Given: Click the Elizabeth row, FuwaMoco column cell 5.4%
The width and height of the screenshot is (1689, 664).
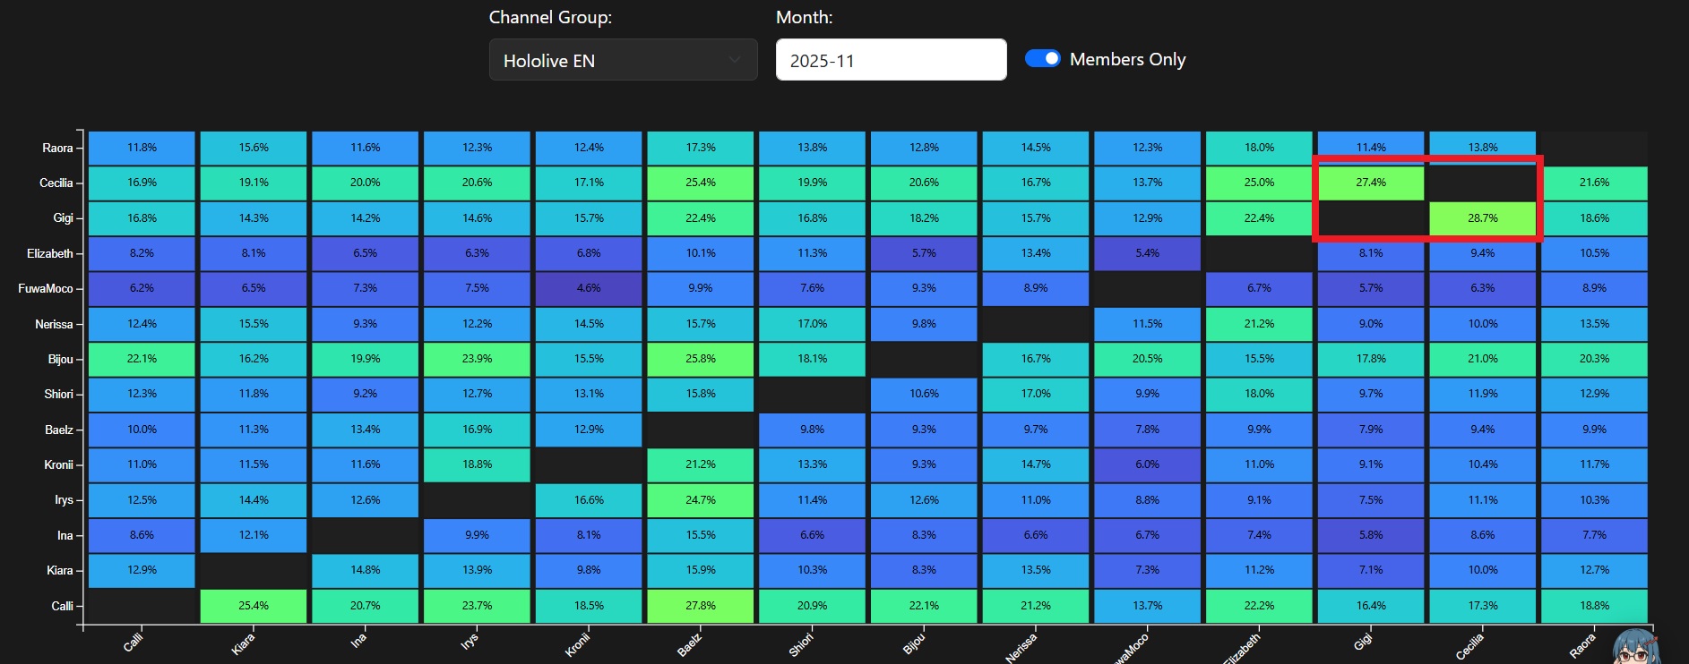Looking at the screenshot, I should [x=1148, y=253].
